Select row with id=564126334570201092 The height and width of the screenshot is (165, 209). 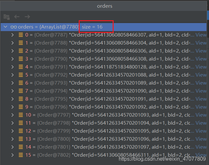[x=104, y=107]
